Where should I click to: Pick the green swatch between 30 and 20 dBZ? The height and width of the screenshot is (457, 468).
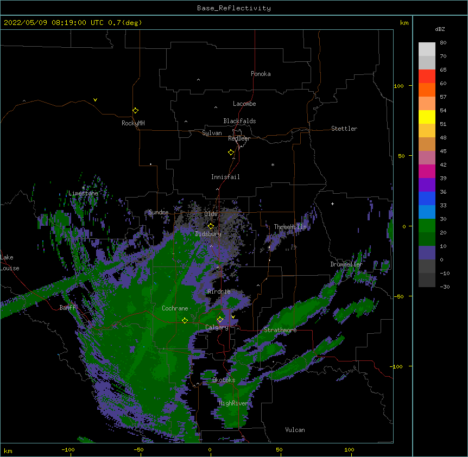(x=427, y=226)
